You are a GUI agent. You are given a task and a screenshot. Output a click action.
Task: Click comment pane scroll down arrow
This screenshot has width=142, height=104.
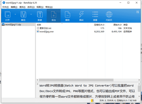point(139,96)
